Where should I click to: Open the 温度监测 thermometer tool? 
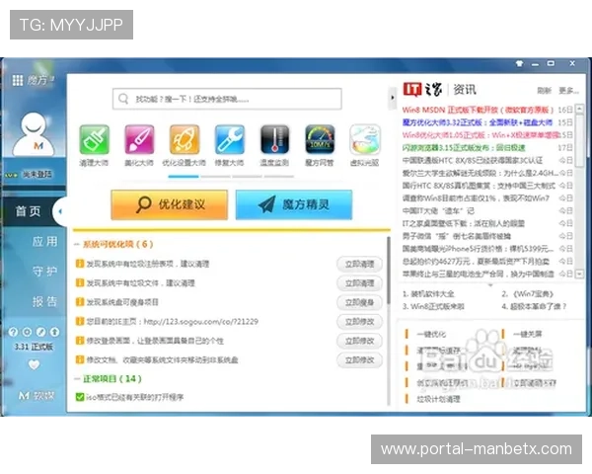[x=274, y=139]
